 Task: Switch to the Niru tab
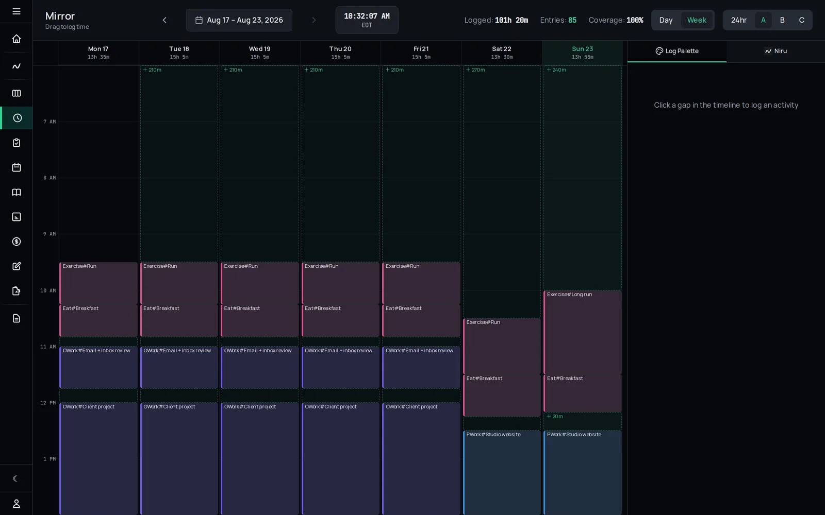[775, 51]
